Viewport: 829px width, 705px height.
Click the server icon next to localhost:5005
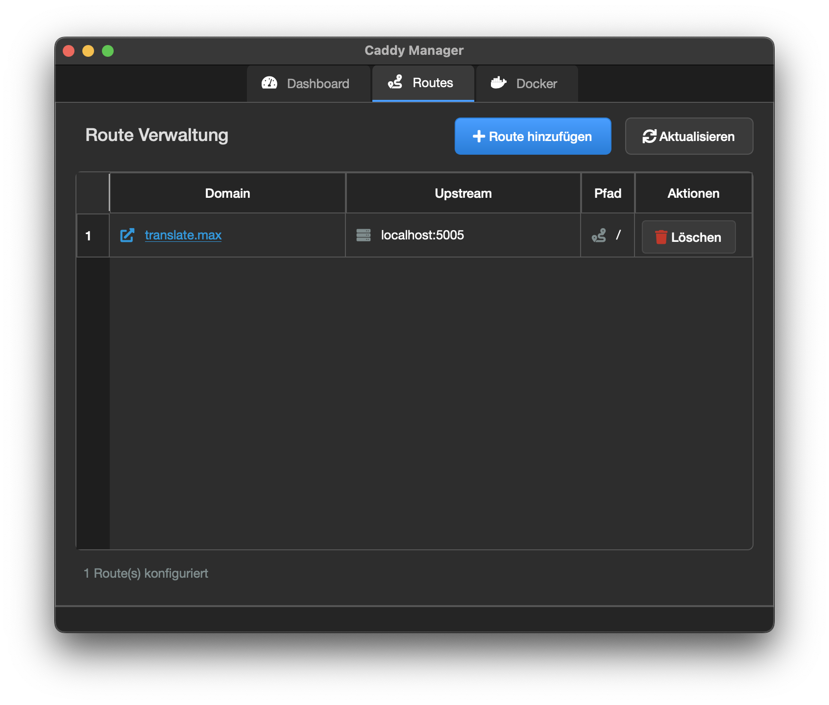[x=364, y=235]
